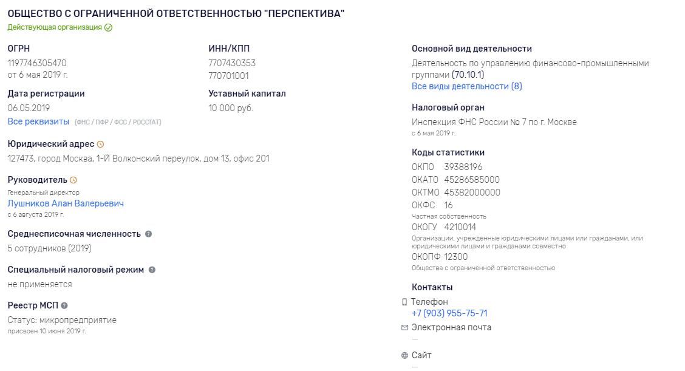685x371 pixels.
Task: Open the help icon next to Специальный налоговый режим
Action: (152, 270)
